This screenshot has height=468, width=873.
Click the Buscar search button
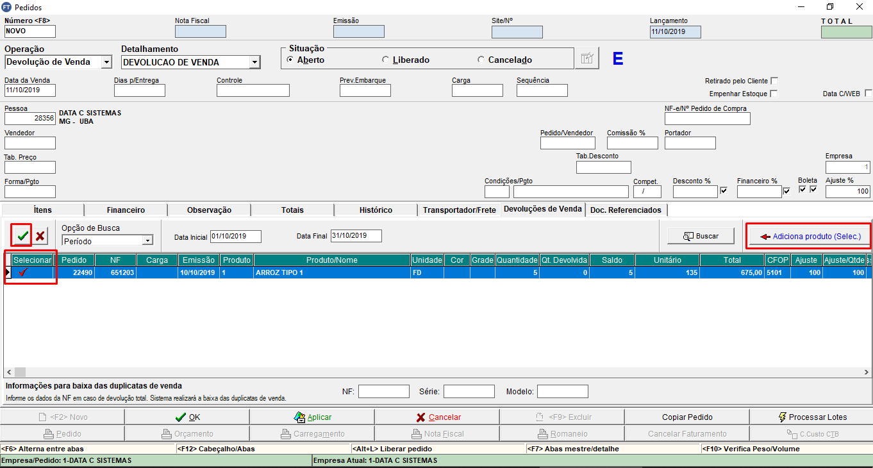click(700, 236)
